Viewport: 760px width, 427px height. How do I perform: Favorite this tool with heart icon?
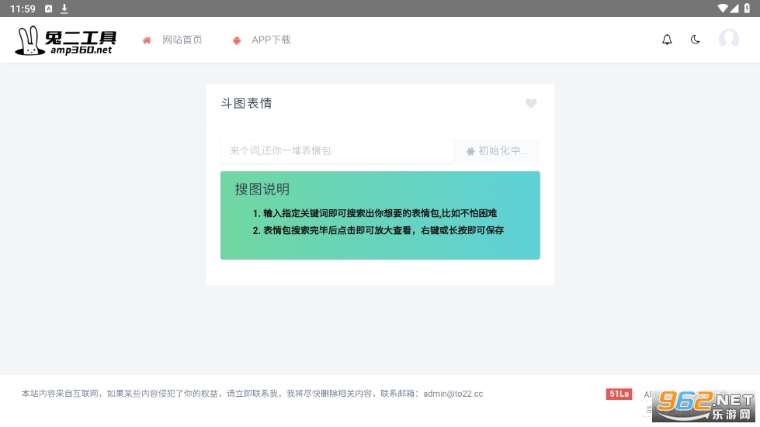pyautogui.click(x=531, y=103)
